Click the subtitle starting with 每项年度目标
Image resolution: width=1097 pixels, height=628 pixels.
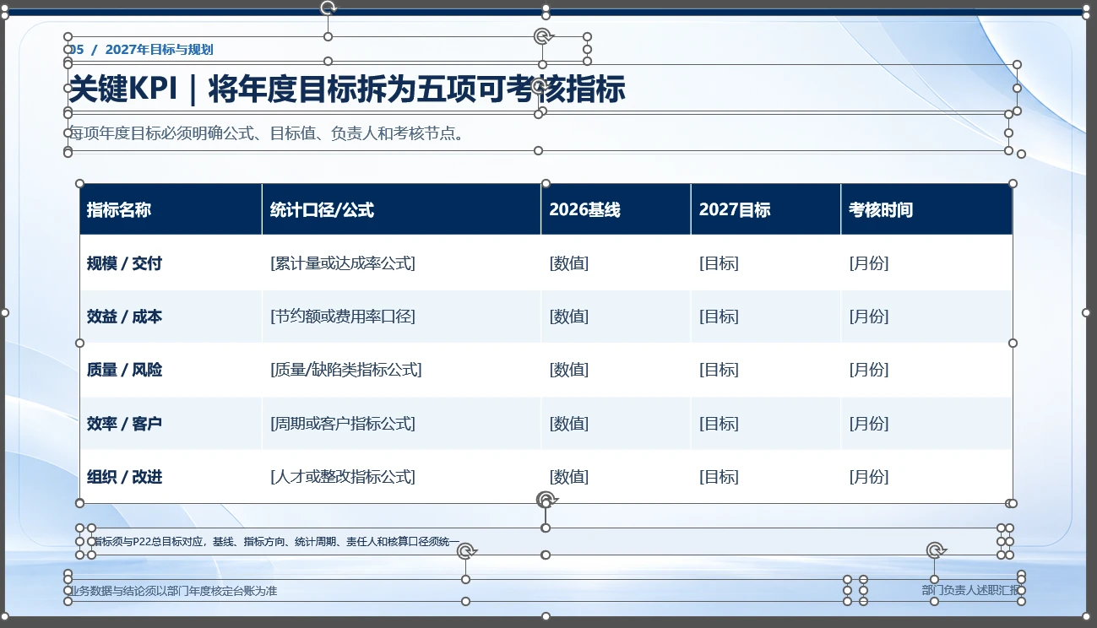click(x=267, y=133)
